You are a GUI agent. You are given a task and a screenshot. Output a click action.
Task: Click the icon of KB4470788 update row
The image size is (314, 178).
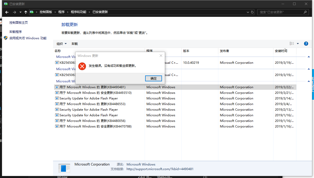pyautogui.click(x=57, y=126)
